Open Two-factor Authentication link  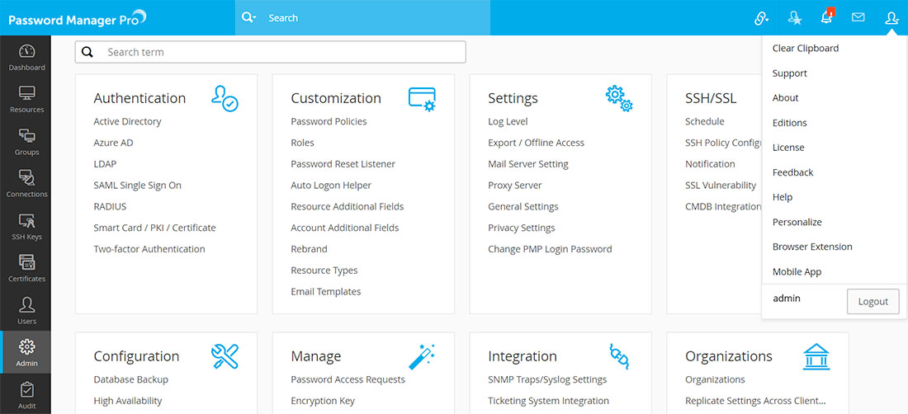point(149,249)
